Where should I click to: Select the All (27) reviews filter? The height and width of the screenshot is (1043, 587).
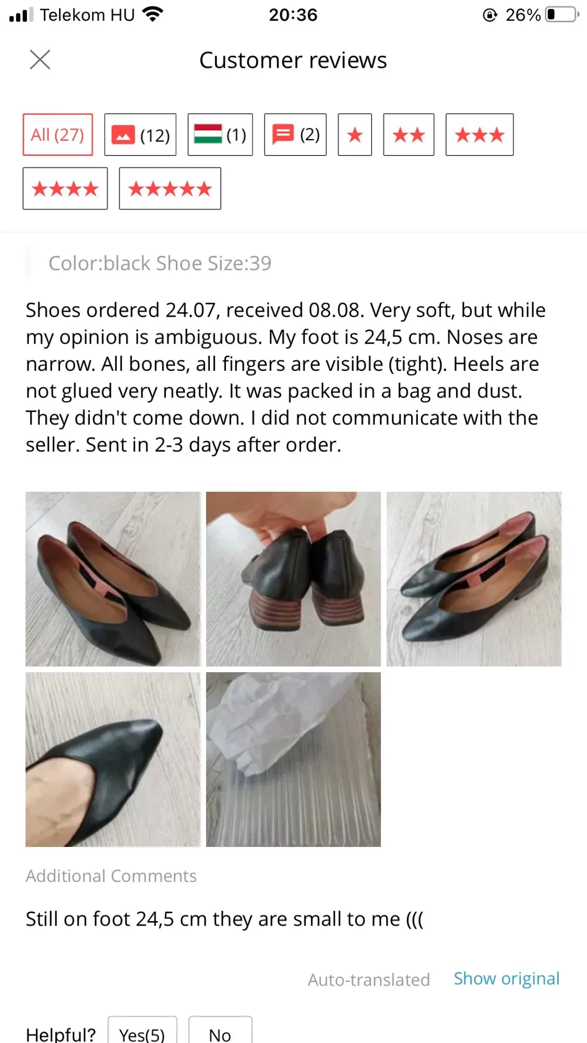(x=57, y=135)
